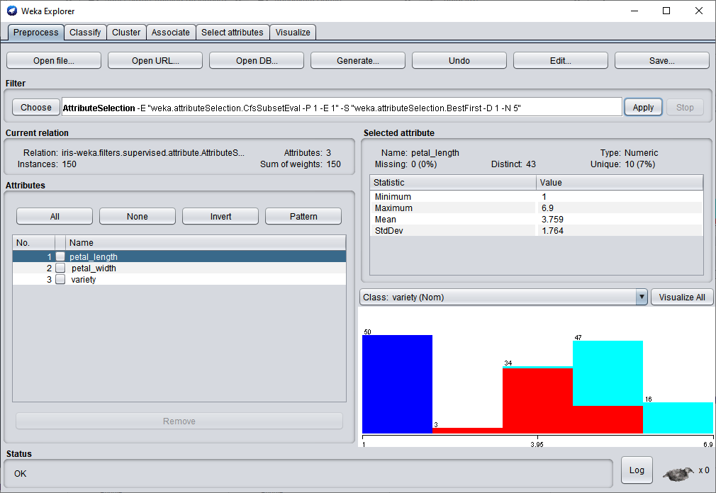This screenshot has width=716, height=493.
Task: Tick the variety attribute checkbox
Action: (61, 280)
